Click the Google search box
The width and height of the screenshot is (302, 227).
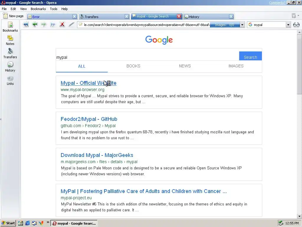147,57
